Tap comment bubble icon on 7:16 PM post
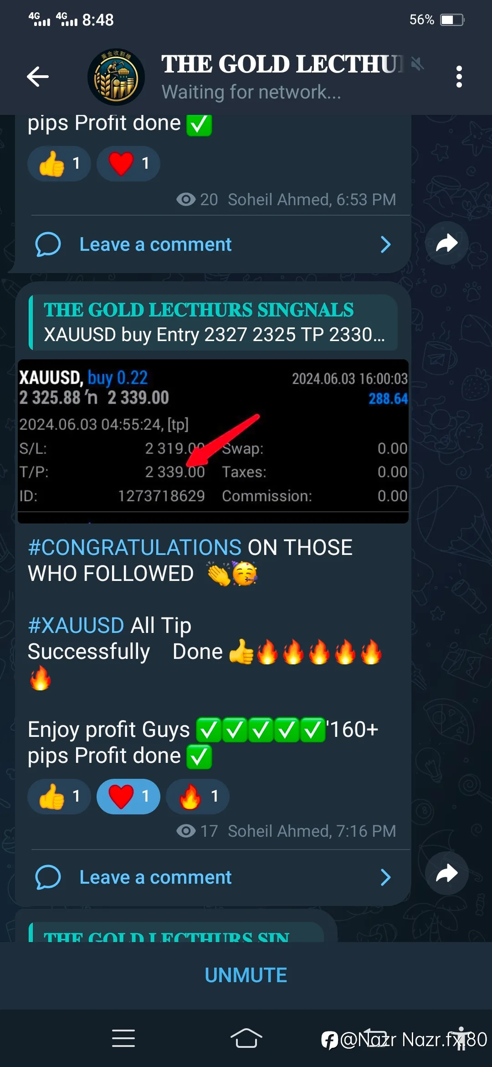Screen dimensions: 492x1067 48,877
